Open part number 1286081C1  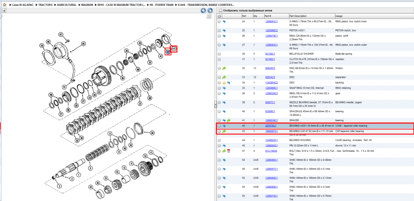[272, 22]
